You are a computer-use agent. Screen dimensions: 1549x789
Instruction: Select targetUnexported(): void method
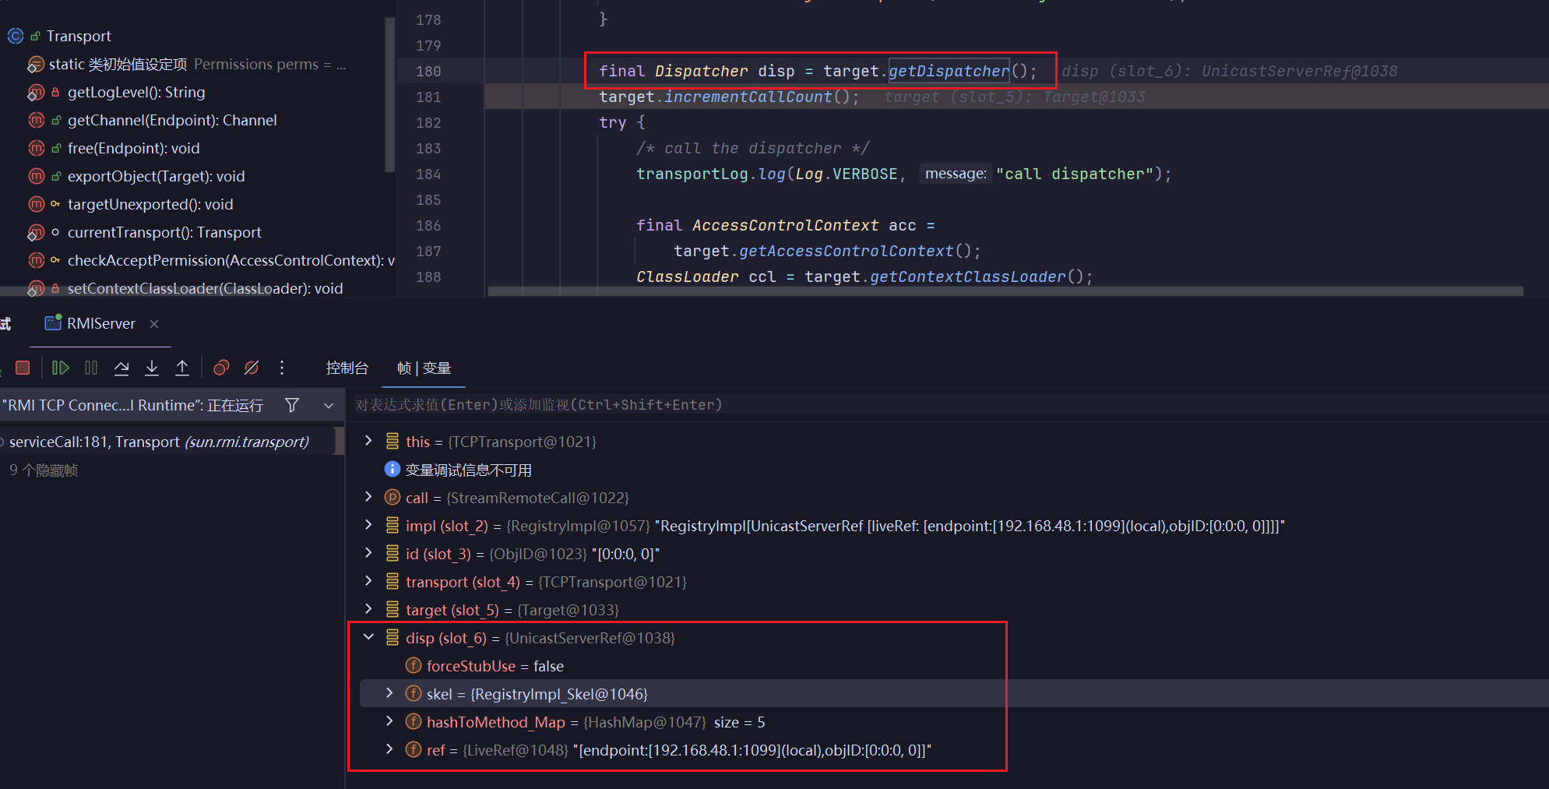point(150,204)
